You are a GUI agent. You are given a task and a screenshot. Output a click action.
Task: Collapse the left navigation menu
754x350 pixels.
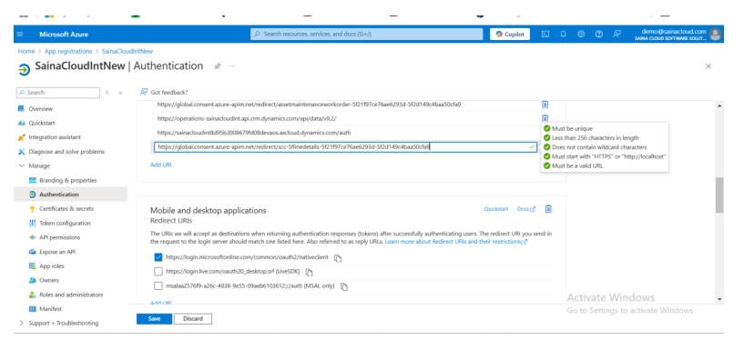pyautogui.click(x=120, y=93)
